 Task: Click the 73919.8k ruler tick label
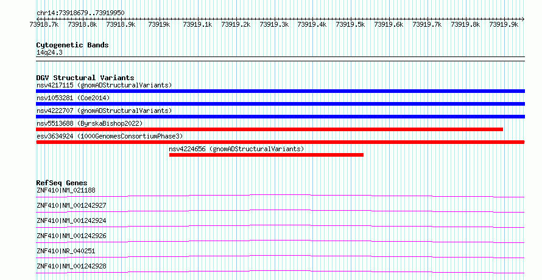coord(466,24)
